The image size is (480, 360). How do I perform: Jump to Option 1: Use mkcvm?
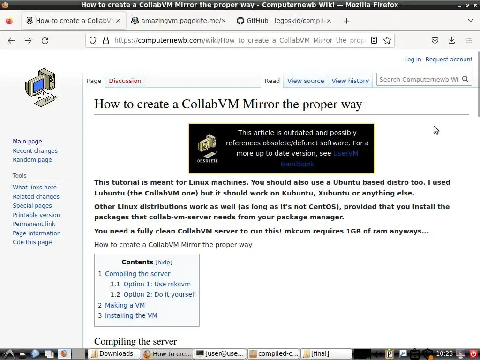[157, 284]
